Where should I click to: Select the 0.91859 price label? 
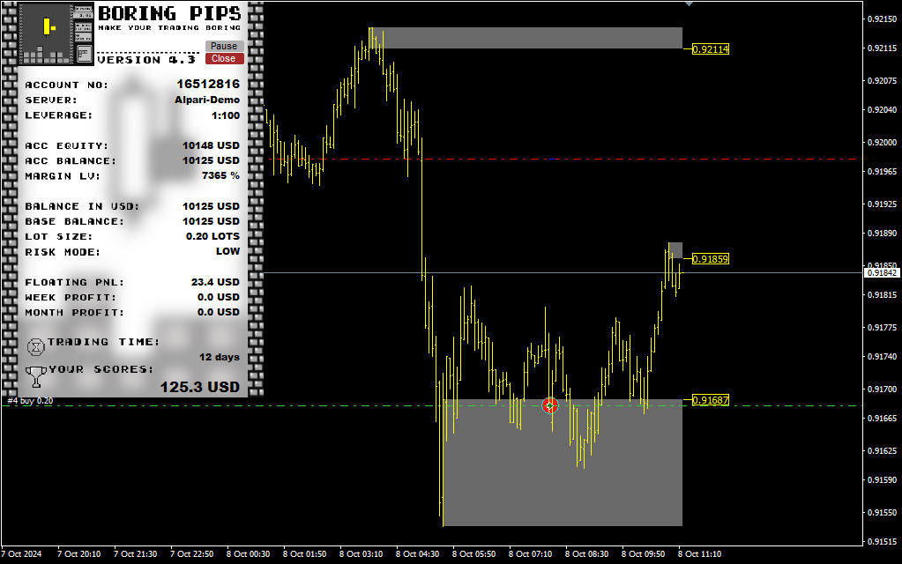click(x=711, y=259)
